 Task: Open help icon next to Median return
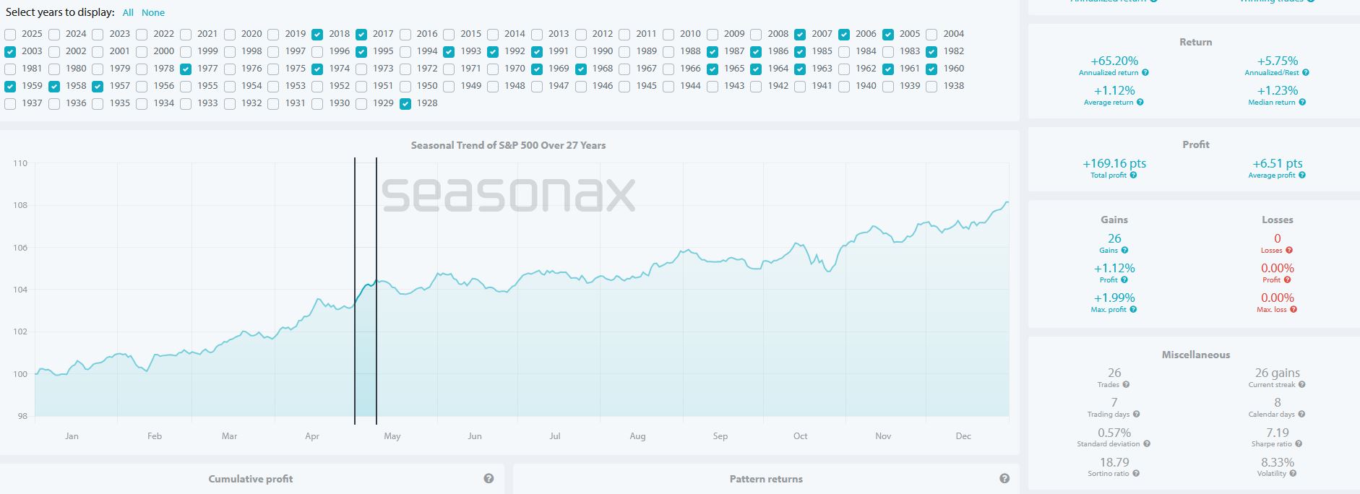pos(1302,103)
